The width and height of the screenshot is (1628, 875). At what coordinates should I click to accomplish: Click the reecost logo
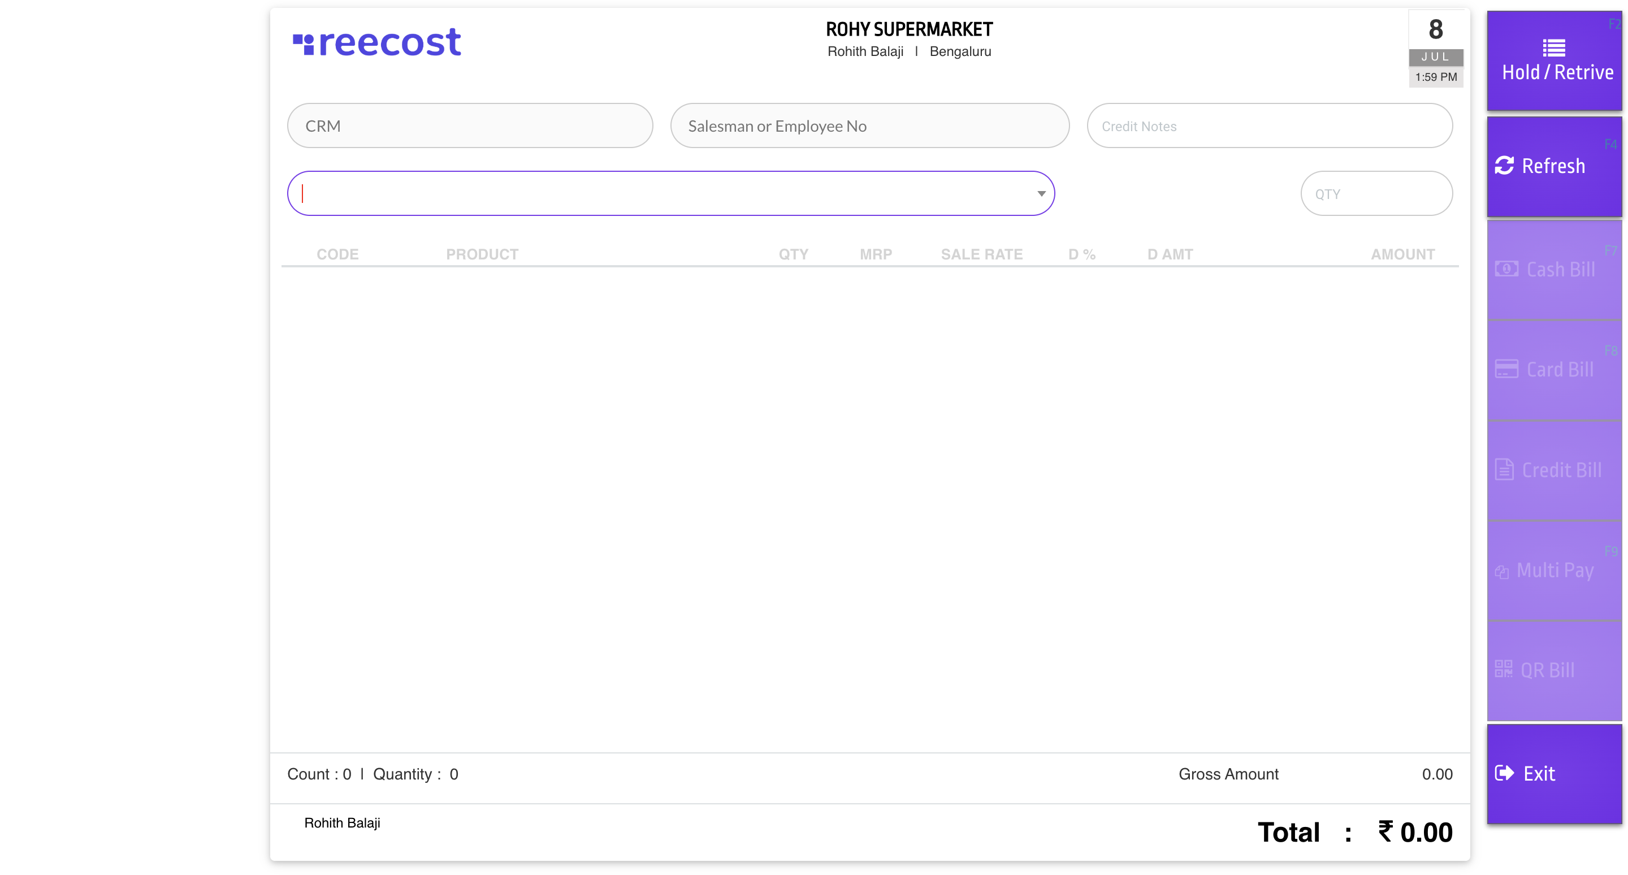click(377, 43)
